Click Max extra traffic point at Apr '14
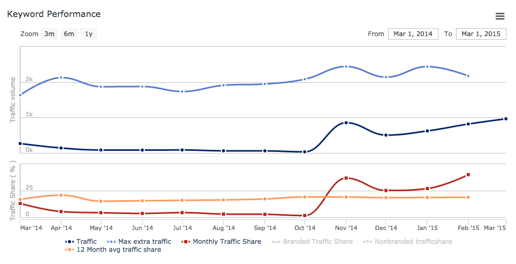 click(x=61, y=78)
